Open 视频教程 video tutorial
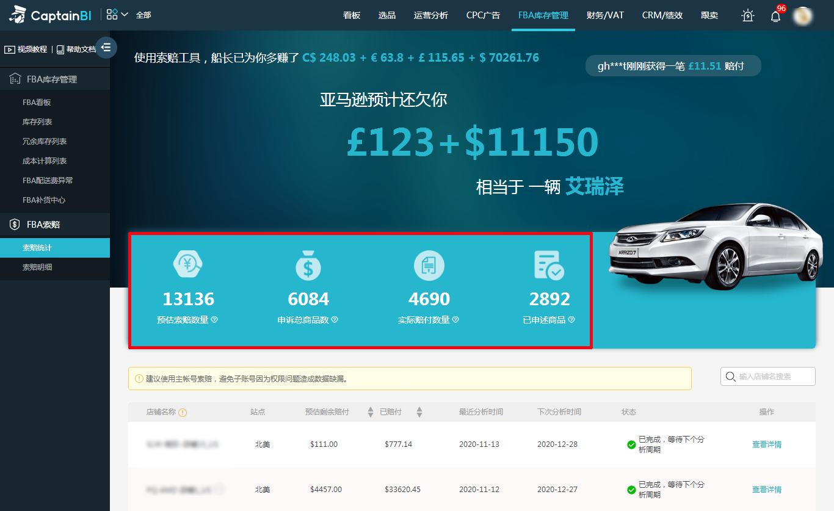 coord(26,49)
